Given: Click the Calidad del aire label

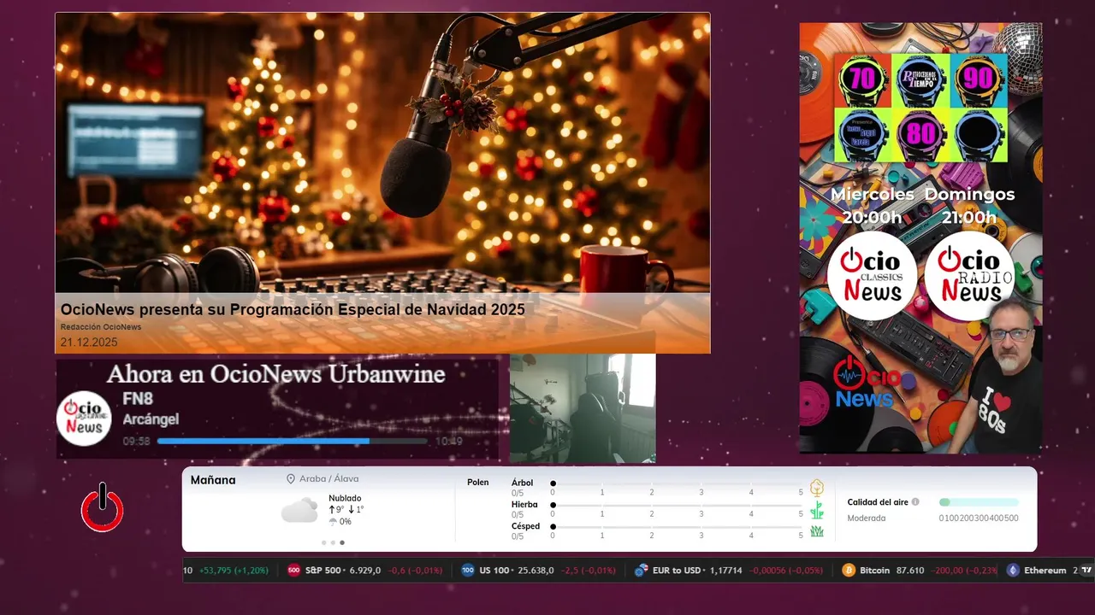Looking at the screenshot, I should 878,502.
